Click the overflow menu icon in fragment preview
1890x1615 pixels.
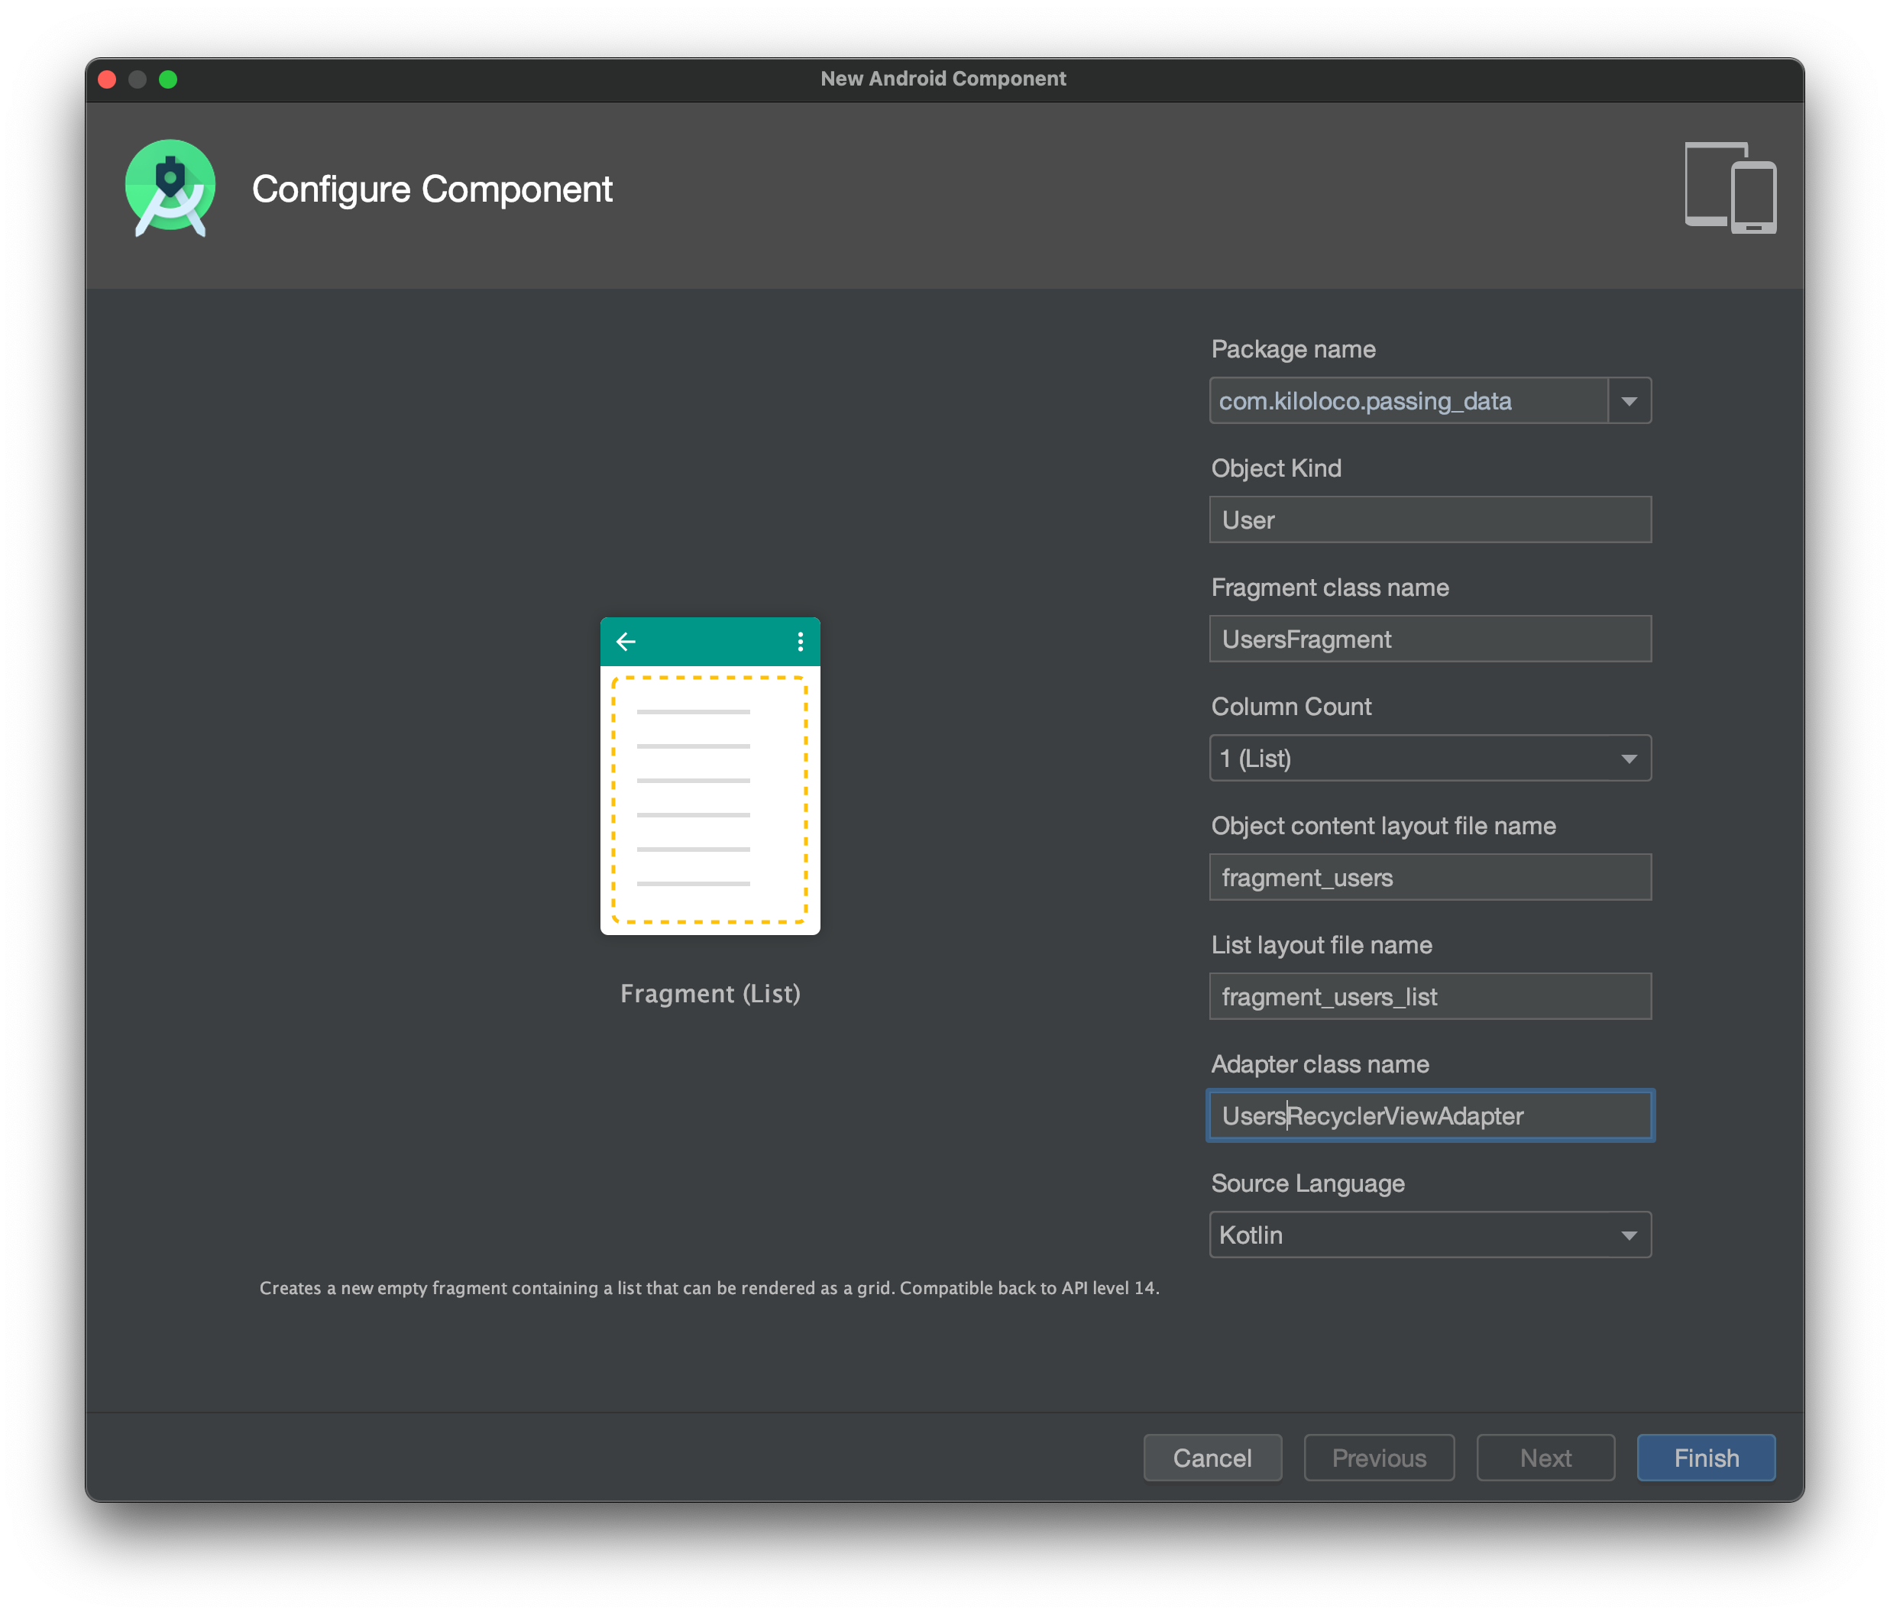tap(799, 641)
